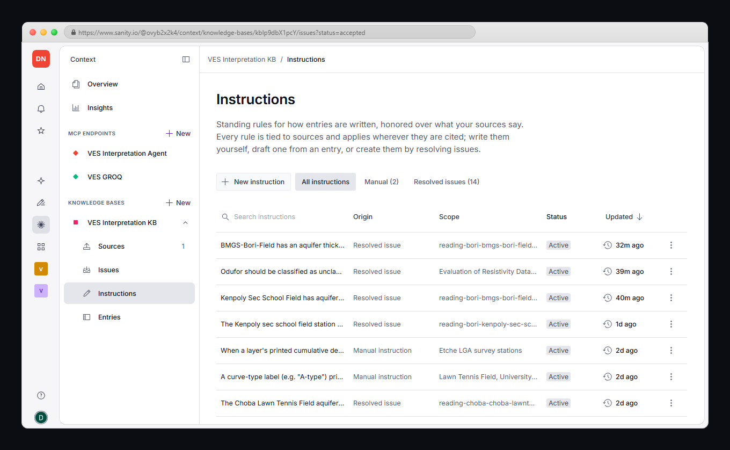Screen dimensions: 730x450
Task: Follow VES Interpretation KB breadcrumb link
Action: 242,60
